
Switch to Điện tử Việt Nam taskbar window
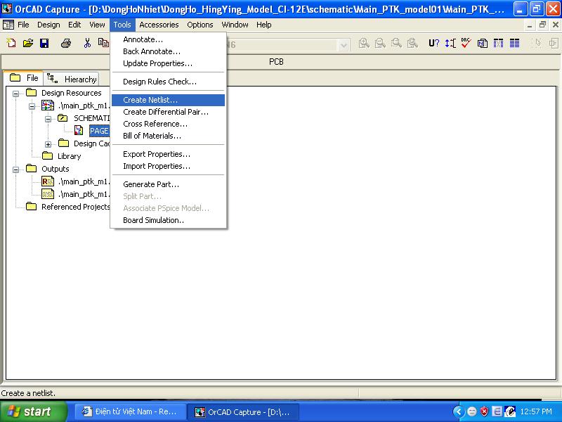tap(130, 411)
